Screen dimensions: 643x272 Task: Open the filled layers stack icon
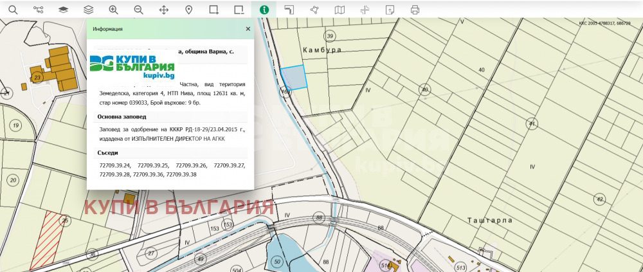(x=63, y=10)
